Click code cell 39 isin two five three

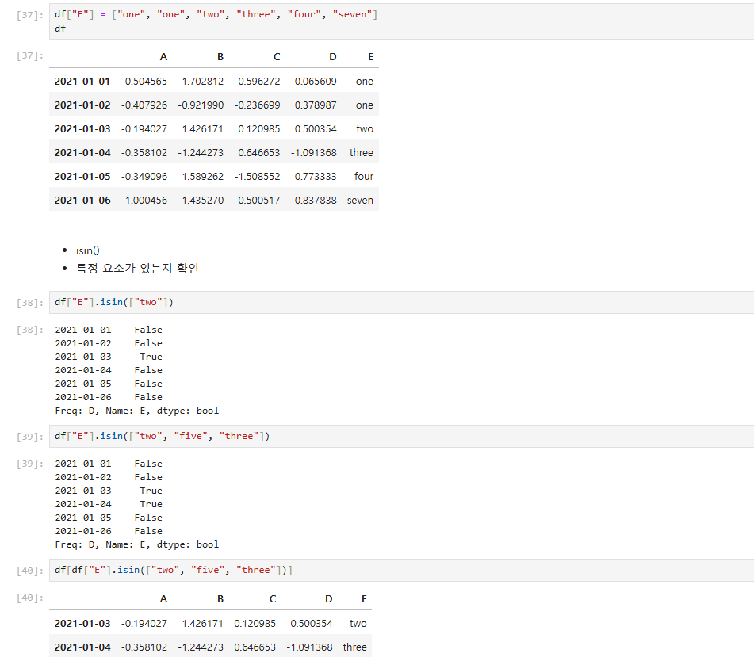[401, 436]
